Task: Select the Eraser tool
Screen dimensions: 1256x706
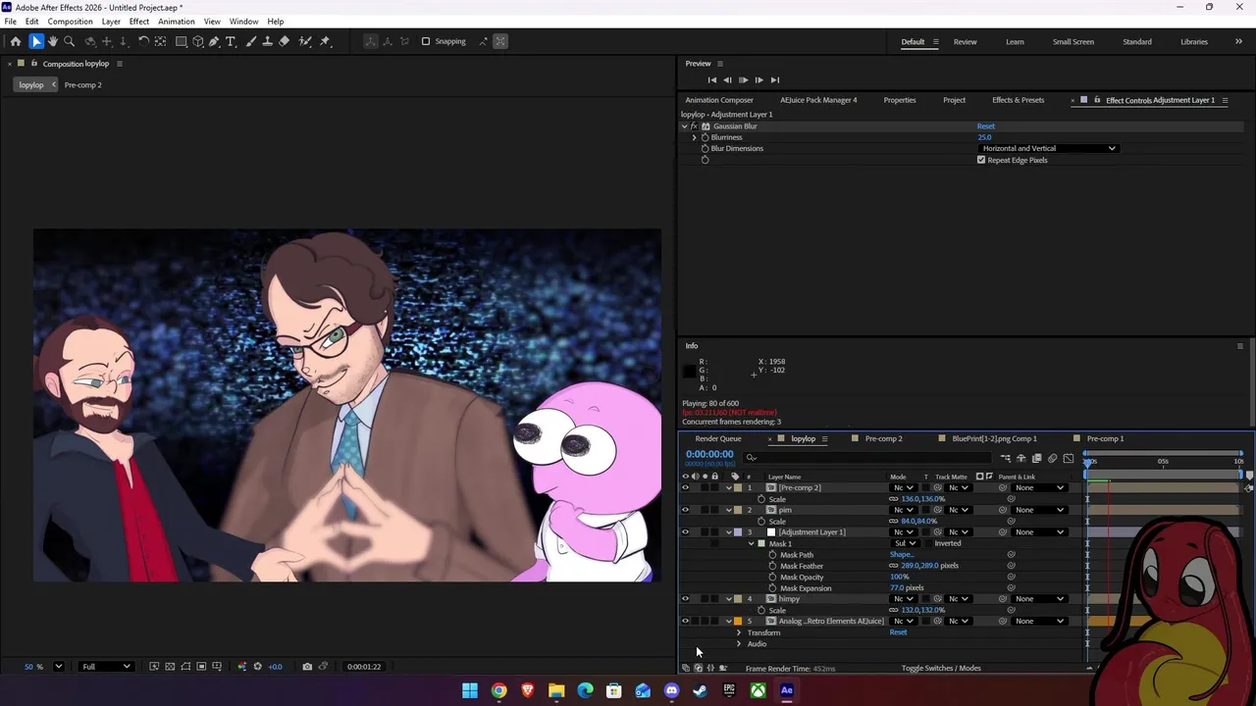Action: (x=285, y=41)
